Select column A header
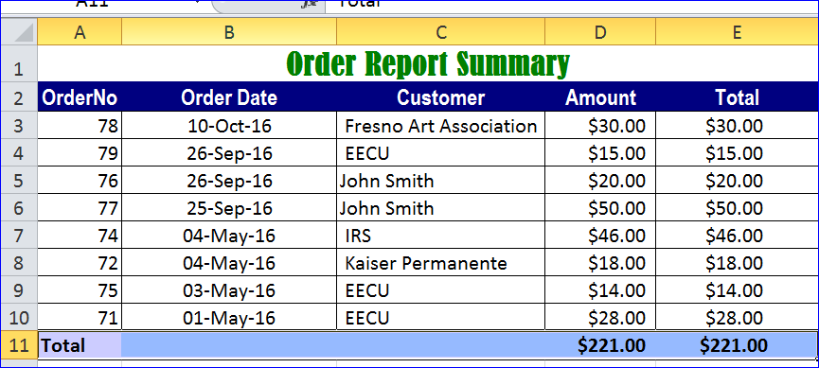819x368 pixels. tap(80, 32)
